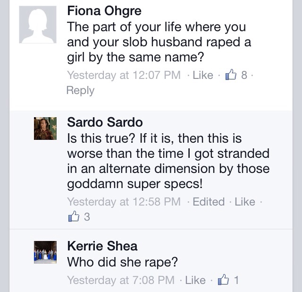
Task: Like Sardo Sardo's reply
Action: click(x=244, y=202)
